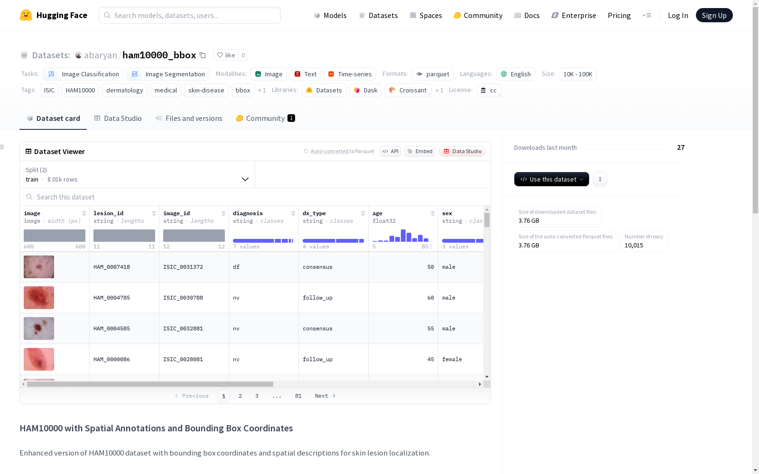
Task: Go to the Next page of rows
Action: click(x=325, y=396)
